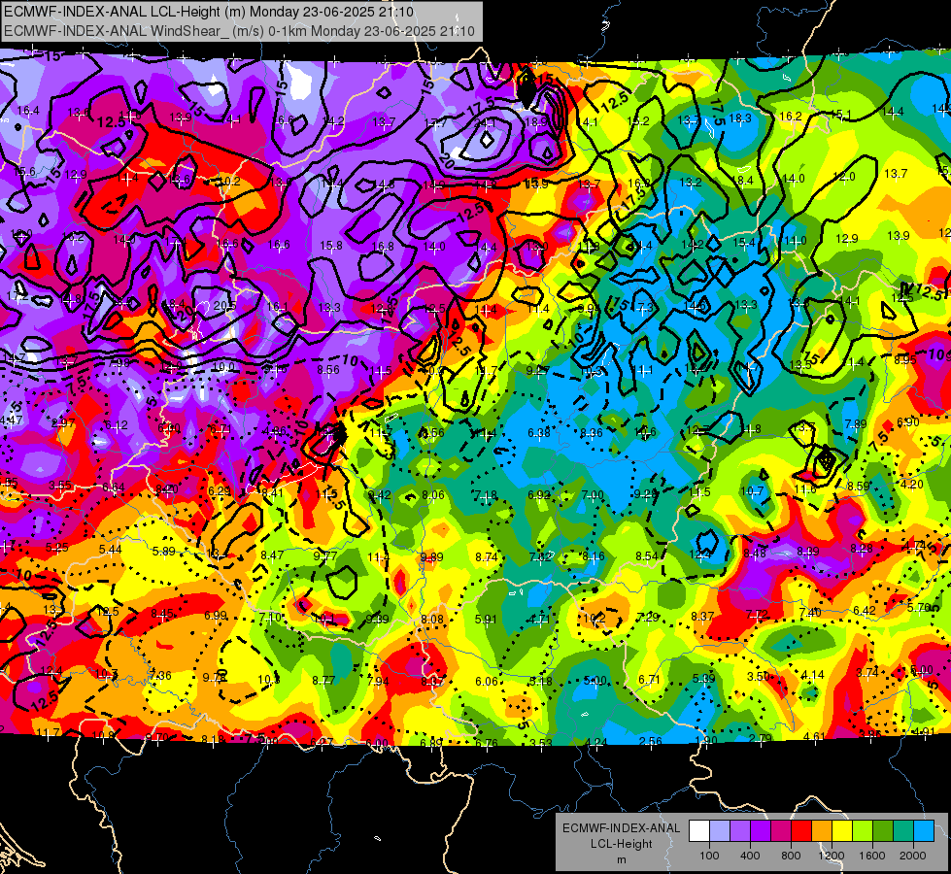
Task: Click the bright red legend swatch
Action: pyautogui.click(x=801, y=831)
